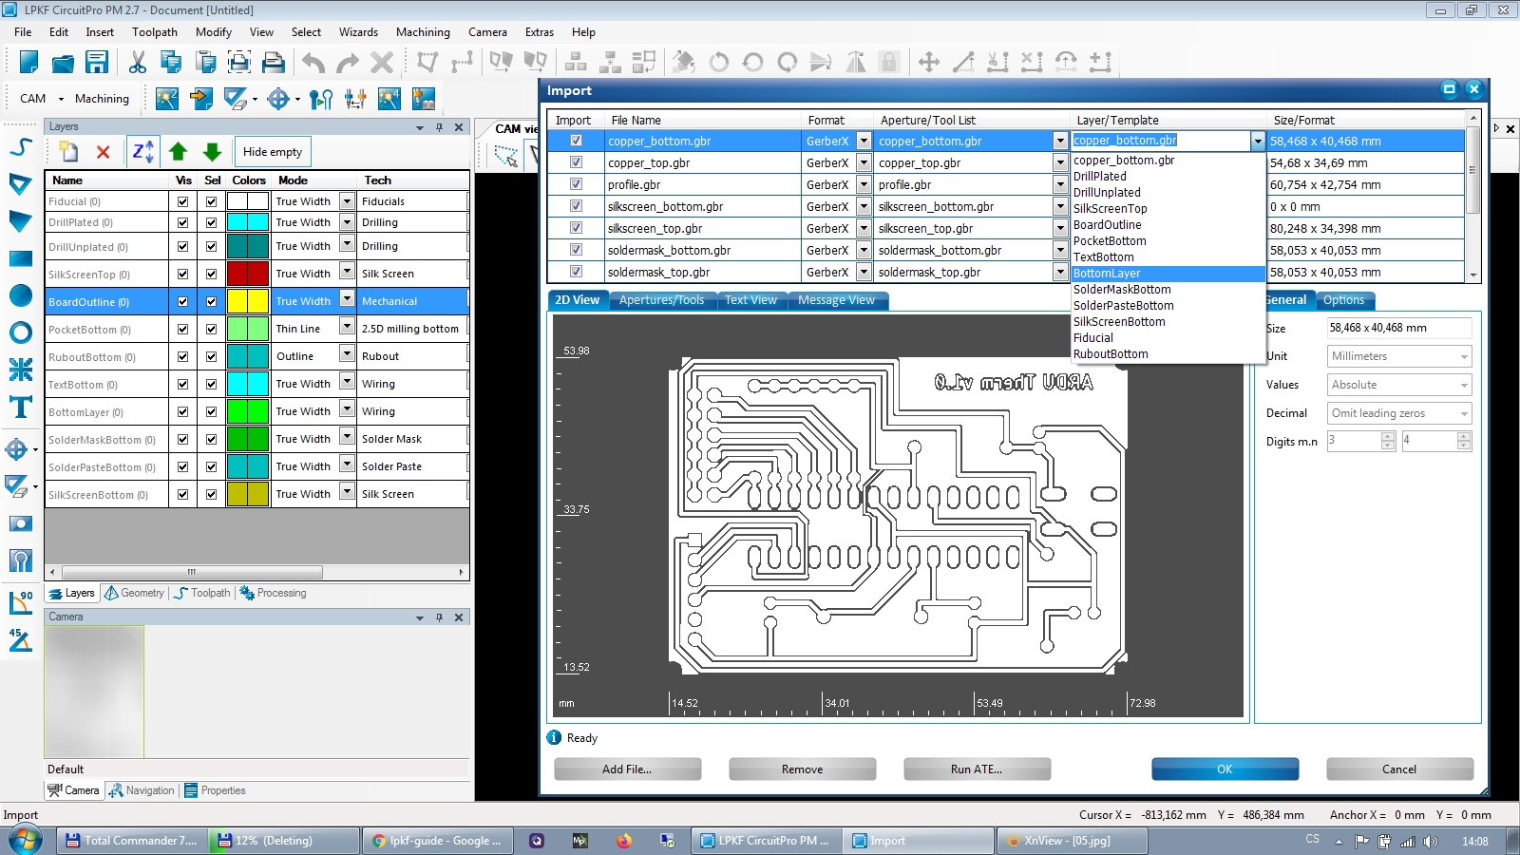Uncheck Import checkbox for copper_top.gbr
Viewport: 1520px width, 855px height.
tap(576, 162)
